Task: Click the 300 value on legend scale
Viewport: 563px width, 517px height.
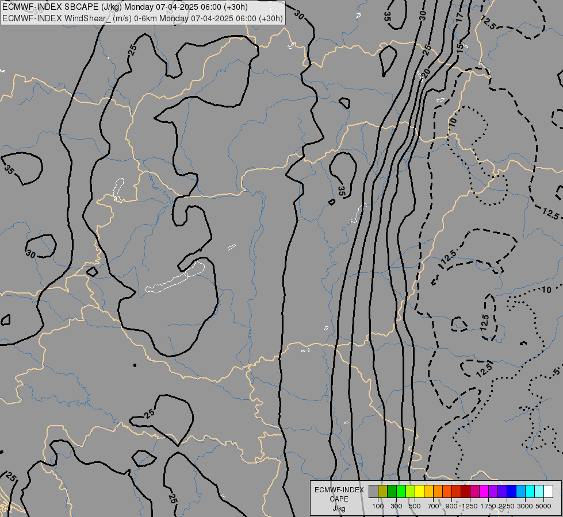Action: click(396, 506)
